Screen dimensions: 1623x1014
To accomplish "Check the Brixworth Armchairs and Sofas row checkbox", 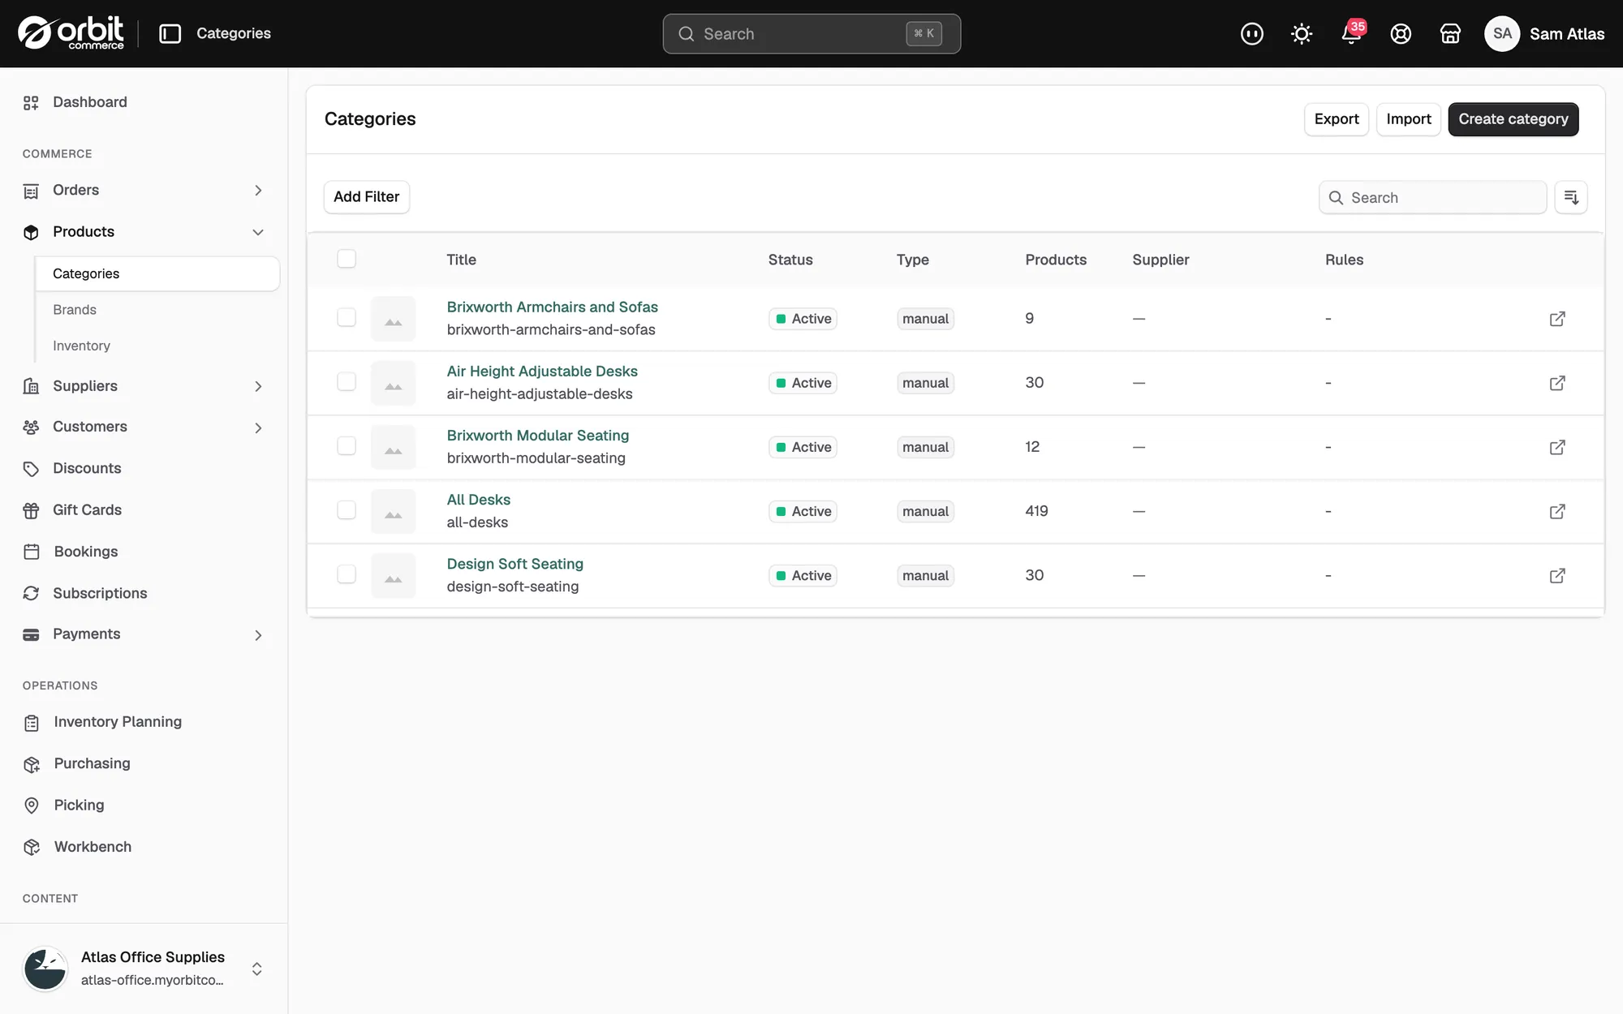I will coord(347,317).
